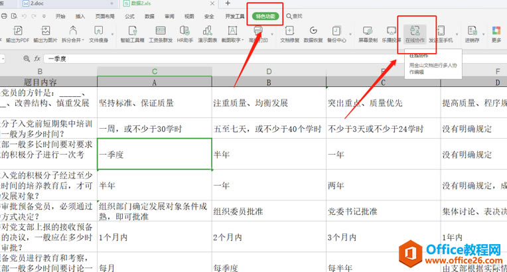Expand the dropdown arrow after 进销存
The height and width of the screenshot is (272, 507).
484,34
